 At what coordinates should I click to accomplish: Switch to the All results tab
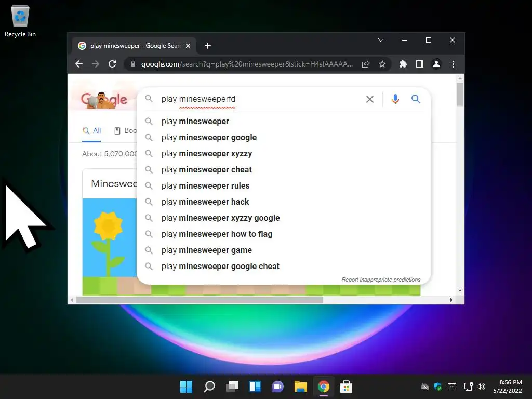(91, 130)
